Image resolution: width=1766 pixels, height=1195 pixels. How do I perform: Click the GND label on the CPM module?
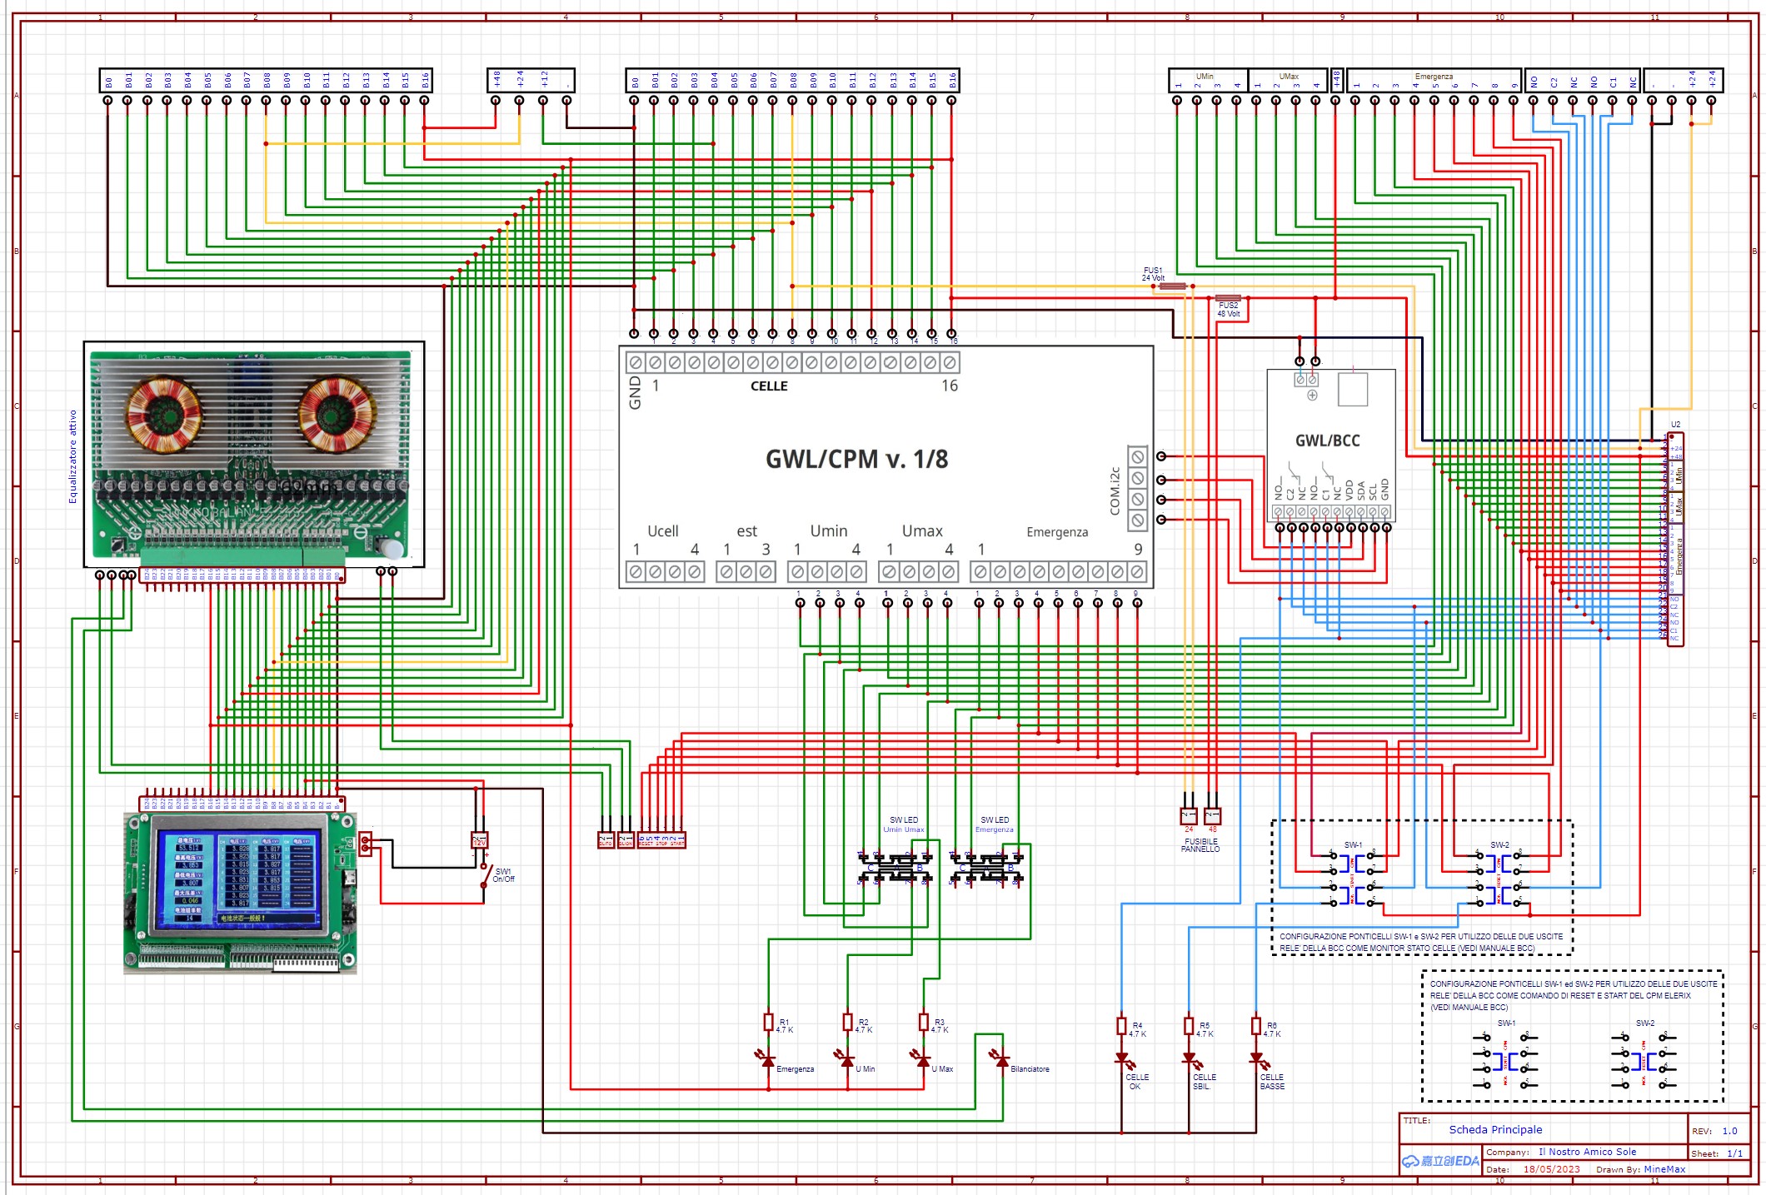pos(635,392)
